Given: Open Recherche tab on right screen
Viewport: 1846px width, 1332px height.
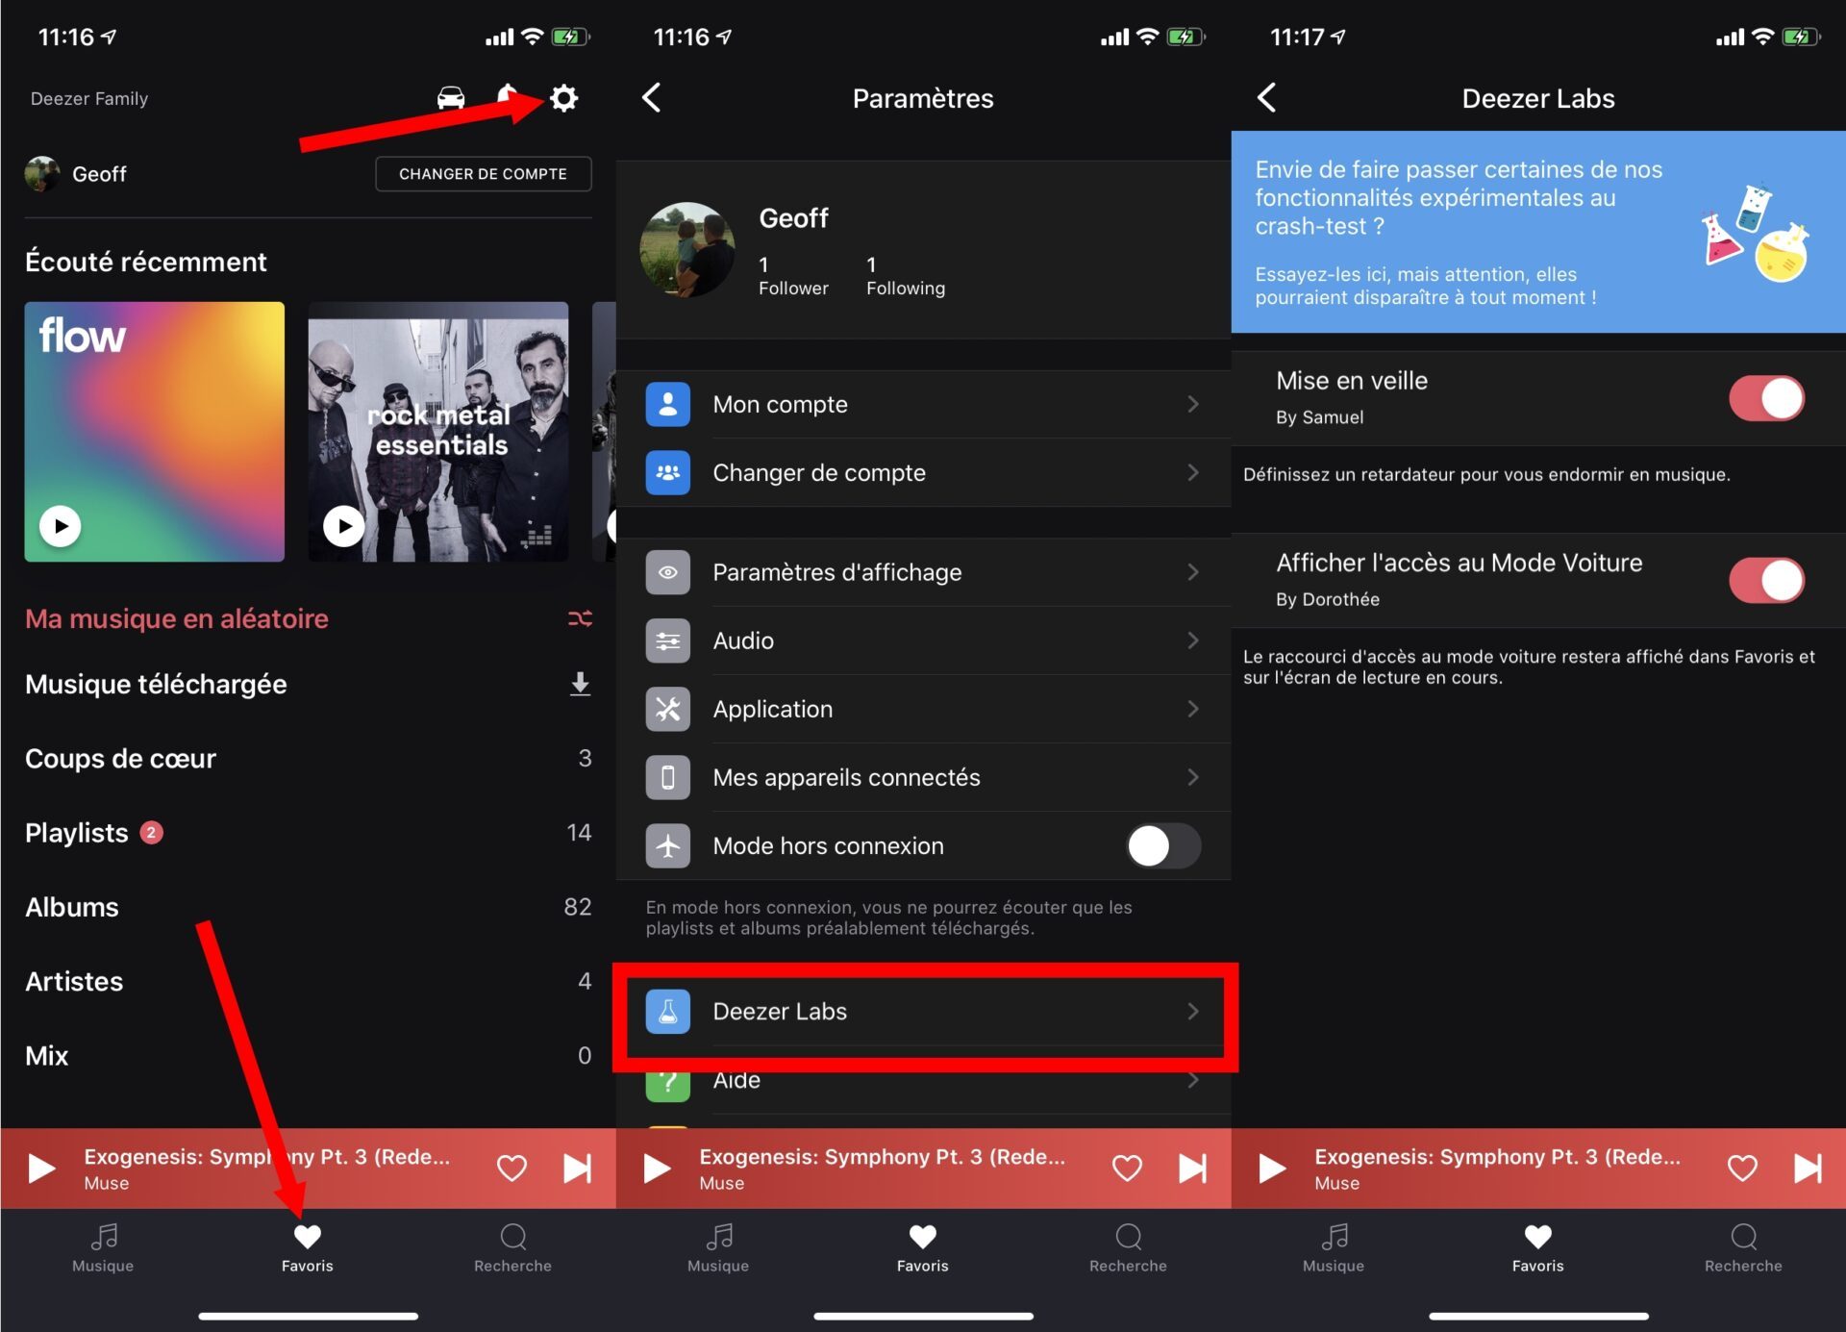Looking at the screenshot, I should pyautogui.click(x=1743, y=1248).
